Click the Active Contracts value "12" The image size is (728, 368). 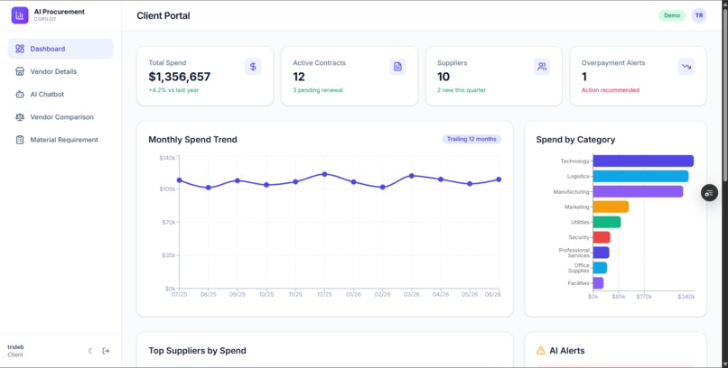click(x=299, y=77)
